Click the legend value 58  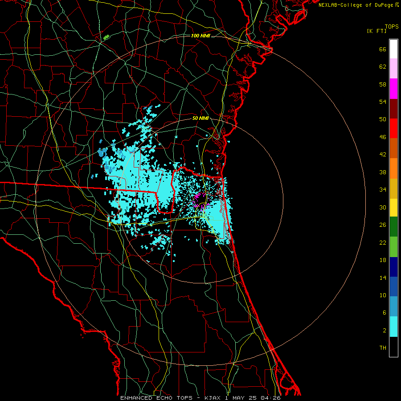pyautogui.click(x=383, y=84)
